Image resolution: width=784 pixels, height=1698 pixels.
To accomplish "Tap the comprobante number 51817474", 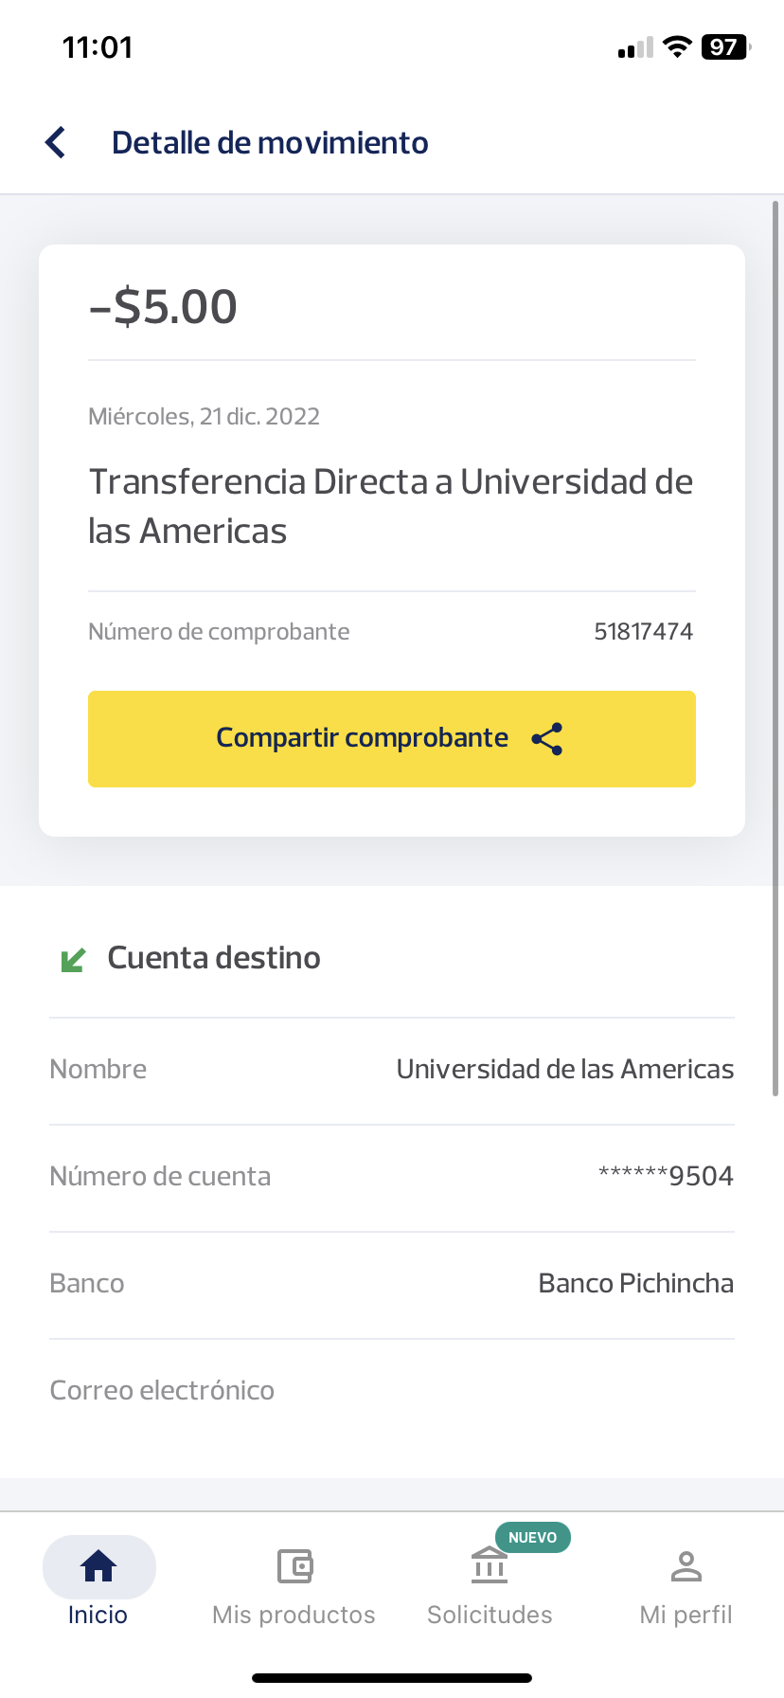I will click(643, 632).
